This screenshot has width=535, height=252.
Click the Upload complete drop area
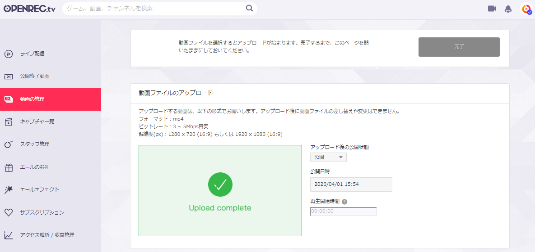(220, 191)
